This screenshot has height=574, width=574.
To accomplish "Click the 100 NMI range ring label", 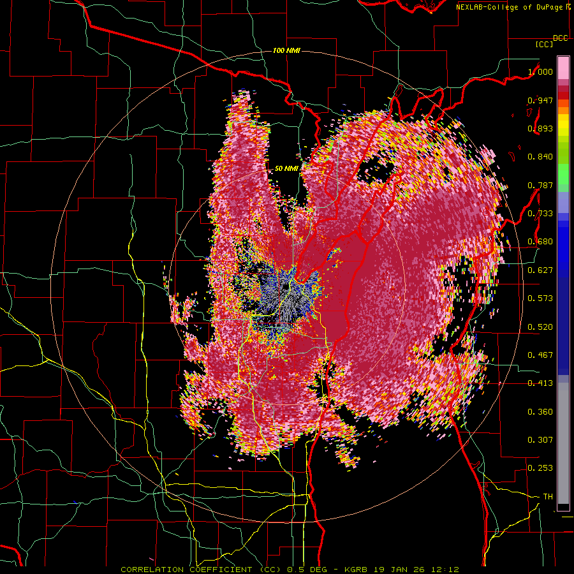I will click(x=286, y=50).
